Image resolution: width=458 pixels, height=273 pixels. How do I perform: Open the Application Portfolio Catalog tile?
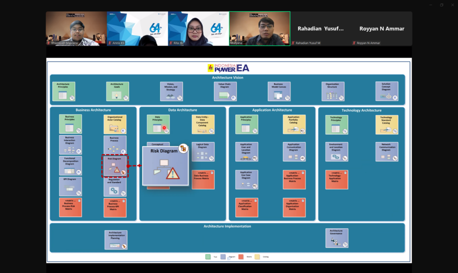click(x=294, y=125)
